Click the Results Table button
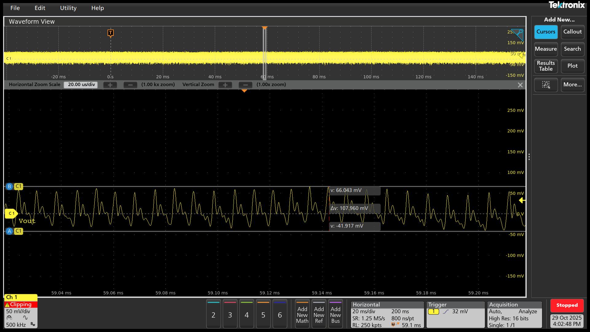Viewport: 590px width, 332px height. coord(545,66)
